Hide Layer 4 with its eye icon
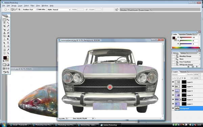203x127 pixels. point(173,91)
